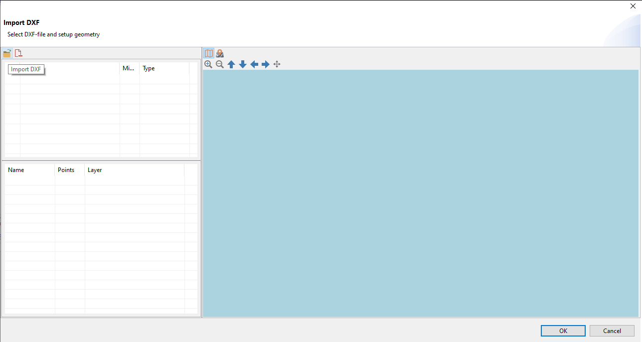Zoom in on the map preview
642x342 pixels.
(208, 64)
